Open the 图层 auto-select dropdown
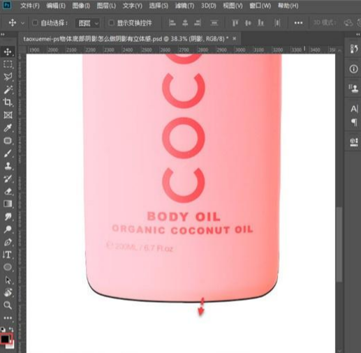The height and width of the screenshot is (353, 361). [x=88, y=23]
